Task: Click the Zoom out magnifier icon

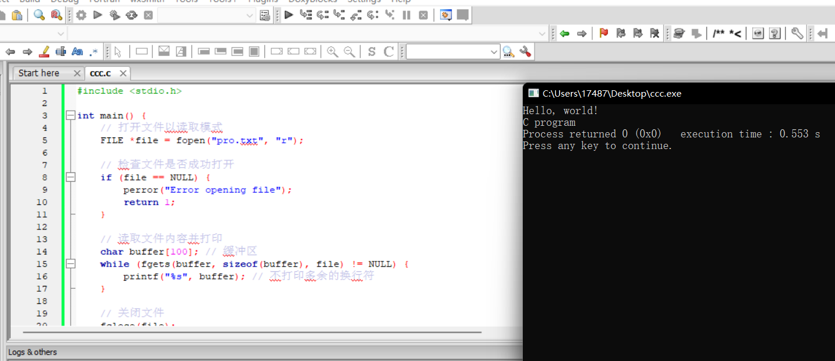Action: coord(350,52)
